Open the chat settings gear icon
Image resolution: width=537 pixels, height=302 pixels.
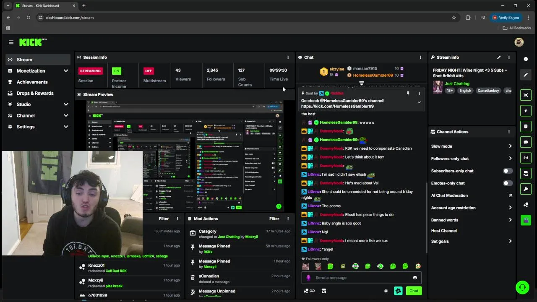(x=386, y=291)
